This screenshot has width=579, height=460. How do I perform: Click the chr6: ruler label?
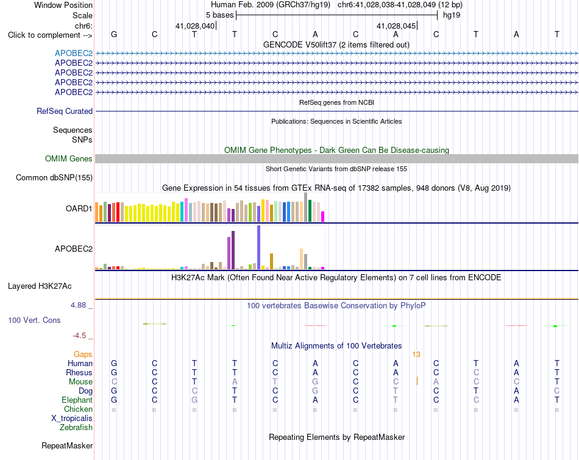pos(83,26)
